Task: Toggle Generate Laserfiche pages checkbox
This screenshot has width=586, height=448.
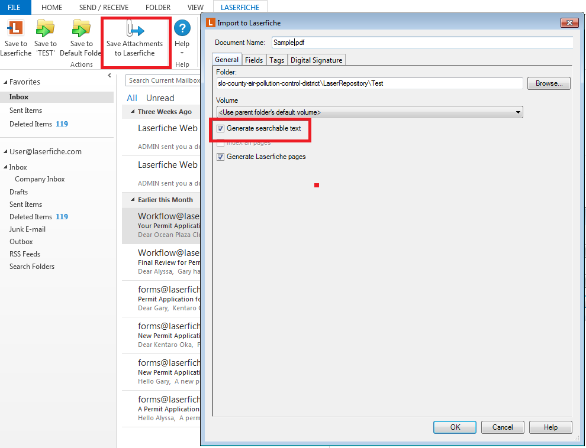Action: click(x=221, y=157)
